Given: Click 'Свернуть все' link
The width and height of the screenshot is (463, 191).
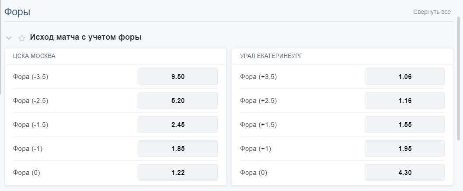Looking at the screenshot, I should click(x=432, y=12).
